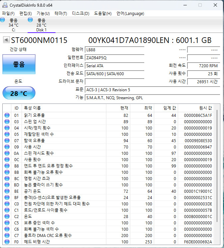Image resolution: width=224 pixels, height=248 pixels.
Task: Click status orb for 시작/정지 횟수 row
Action: [x=7, y=128]
